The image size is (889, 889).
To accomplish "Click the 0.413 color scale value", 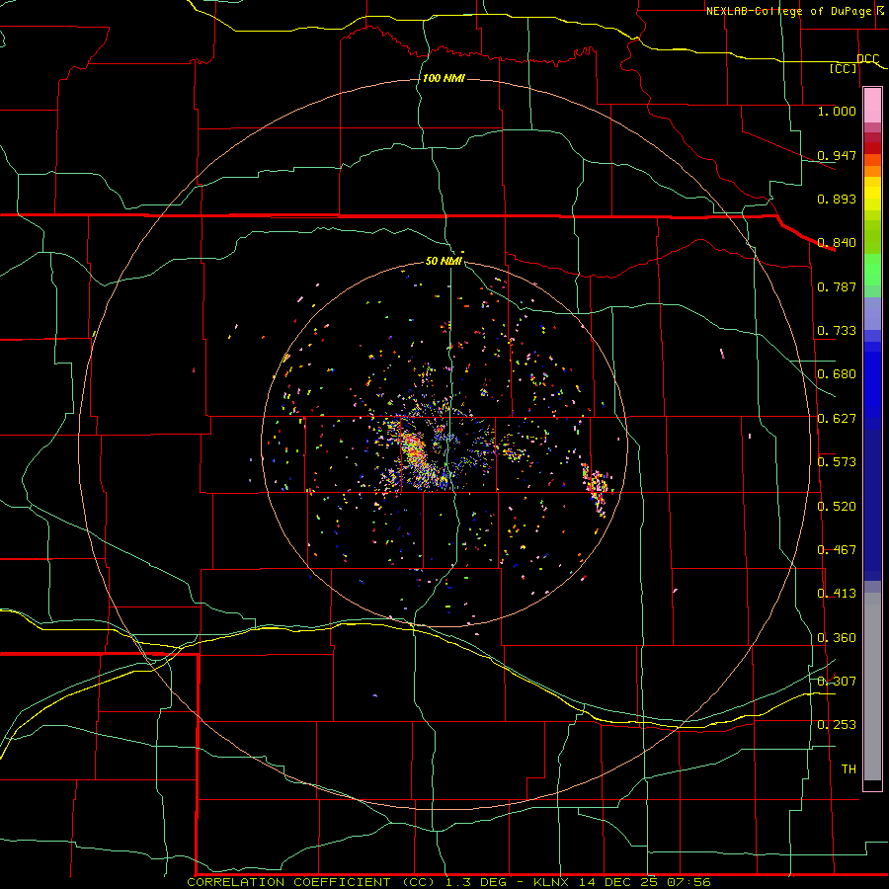I will (x=837, y=594).
